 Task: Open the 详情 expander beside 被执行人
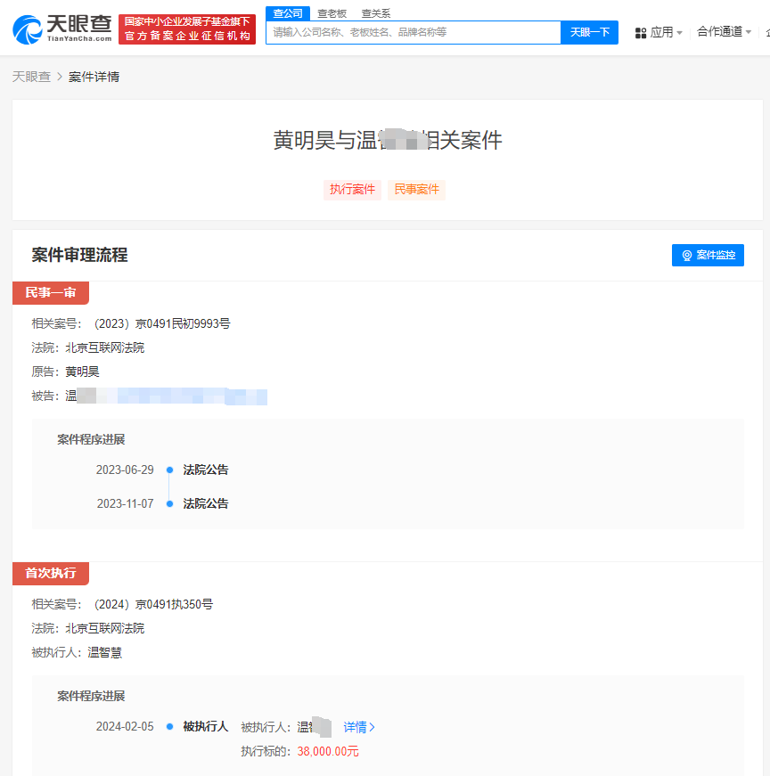click(356, 727)
